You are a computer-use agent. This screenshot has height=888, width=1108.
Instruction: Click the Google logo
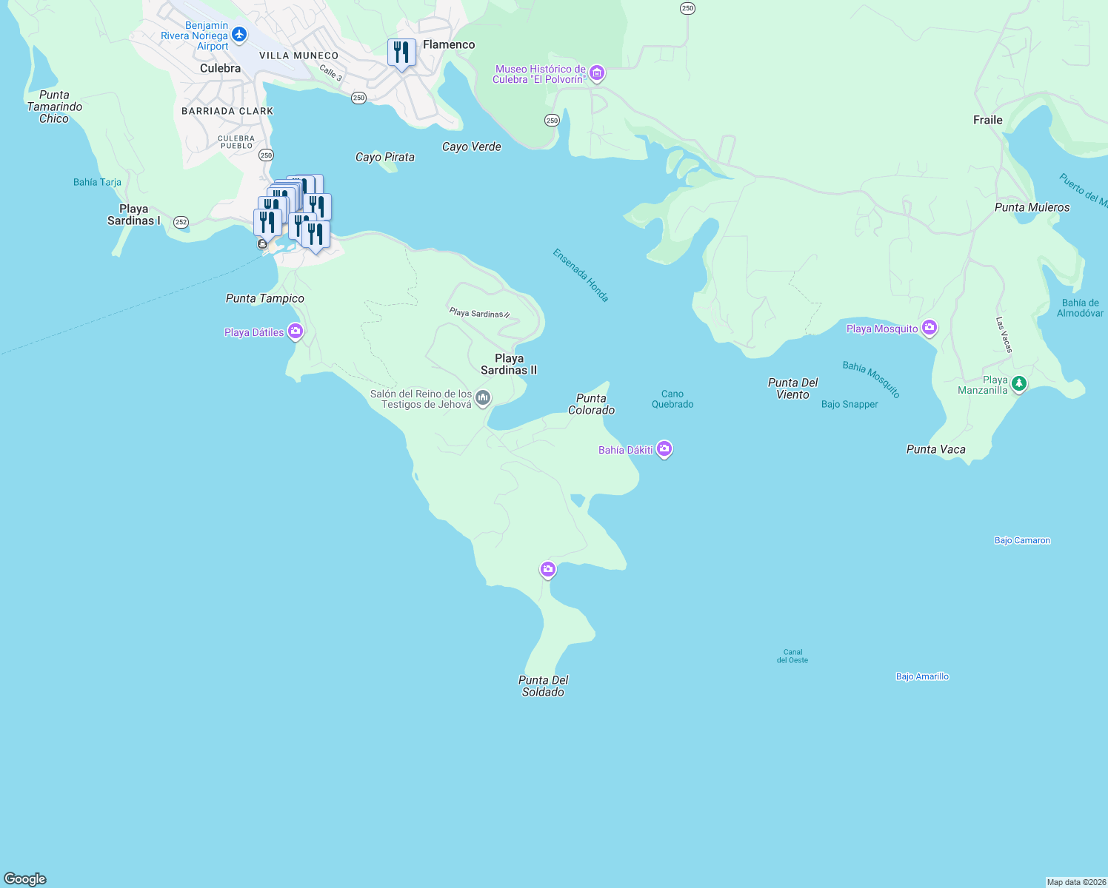coord(25,879)
